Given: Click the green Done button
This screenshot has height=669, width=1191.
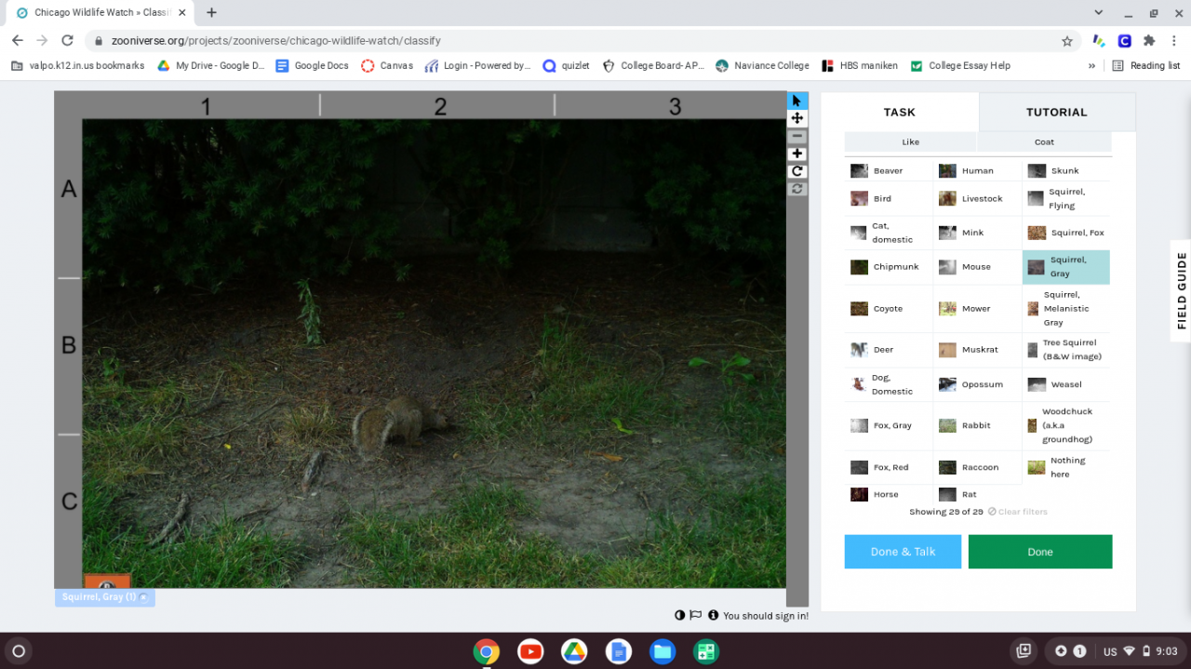Looking at the screenshot, I should click(1039, 552).
